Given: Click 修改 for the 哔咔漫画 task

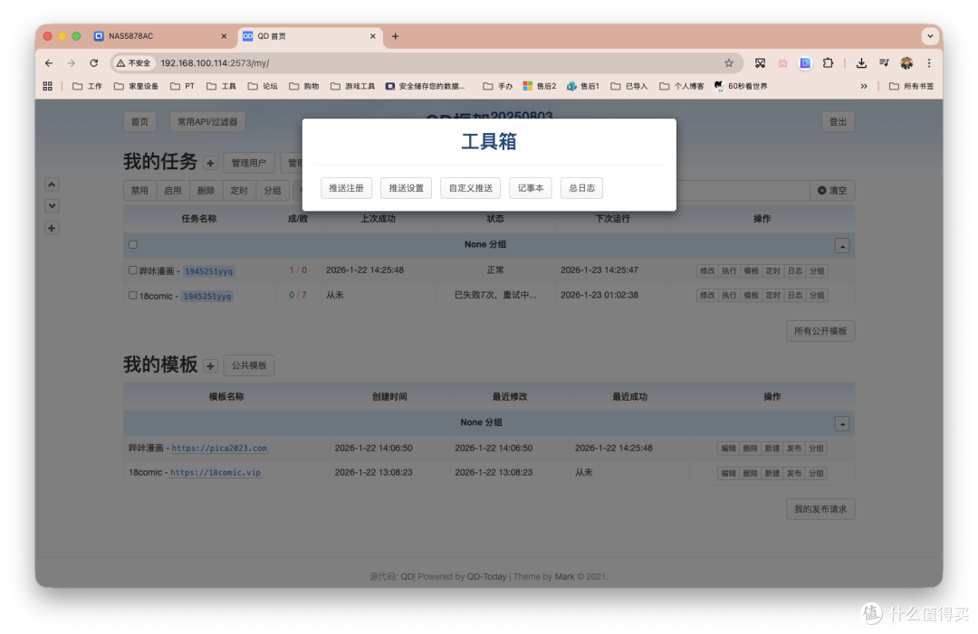Looking at the screenshot, I should click(x=707, y=271).
